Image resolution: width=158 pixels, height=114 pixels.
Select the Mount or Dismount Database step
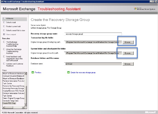pyautogui.click(x=13, y=78)
